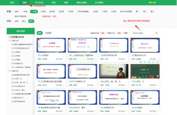The height and width of the screenshot is (115, 177).
Task: Collapse the 二年级上册 tree branch
Action: point(10,40)
